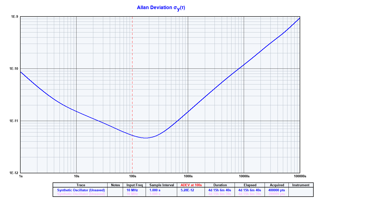This screenshot has width=366, height=205.
Task: Click the 399999 pts acquired value
Action: [277, 194]
